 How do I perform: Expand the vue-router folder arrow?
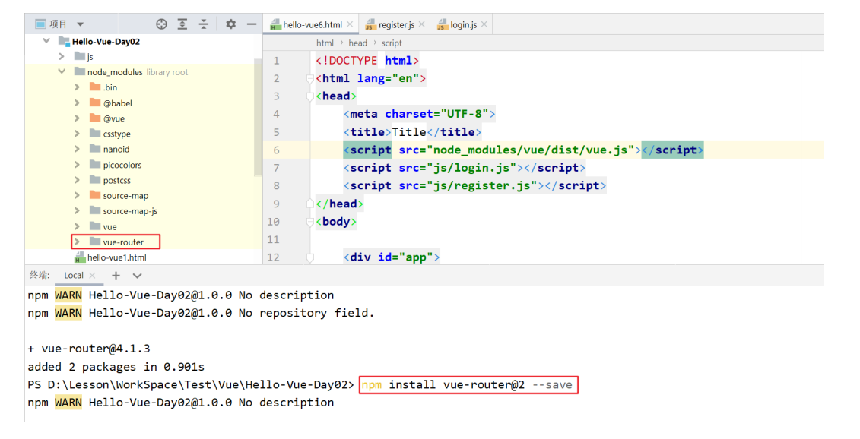click(77, 242)
